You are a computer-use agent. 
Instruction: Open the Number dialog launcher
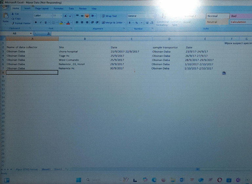tap(152, 29)
